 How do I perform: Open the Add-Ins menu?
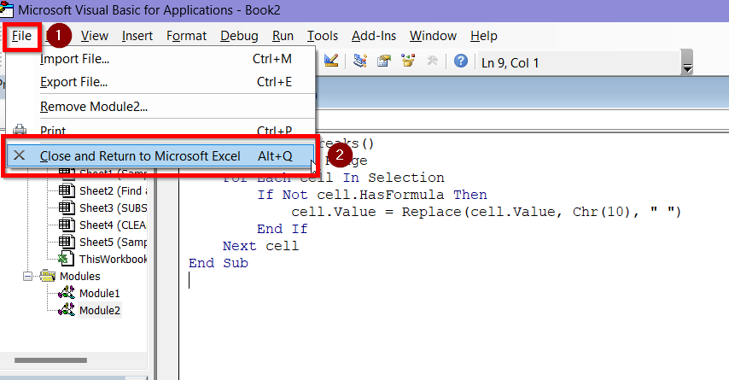point(374,36)
